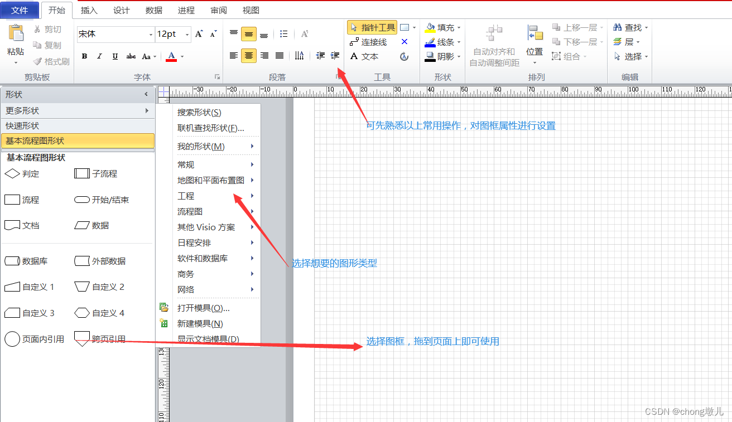Viewport: 732px width, 422px height.
Task: Toggle Strikethrough (abc) formatting
Action: coord(131,56)
